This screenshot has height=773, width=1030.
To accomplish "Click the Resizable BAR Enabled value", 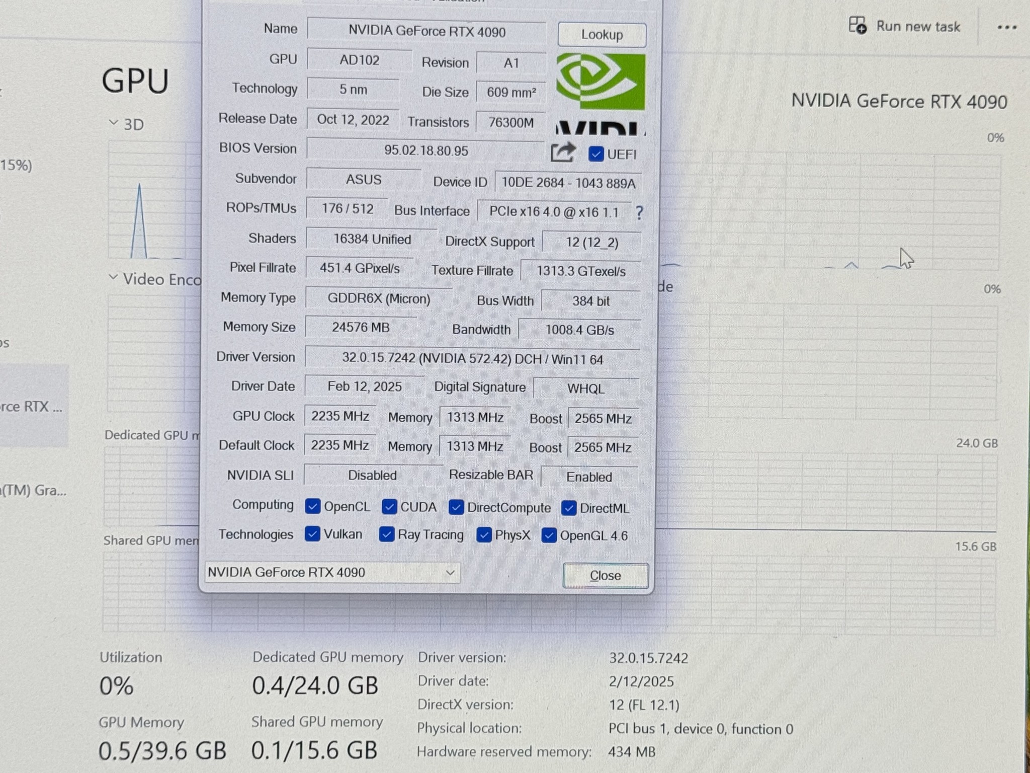I will tap(589, 477).
